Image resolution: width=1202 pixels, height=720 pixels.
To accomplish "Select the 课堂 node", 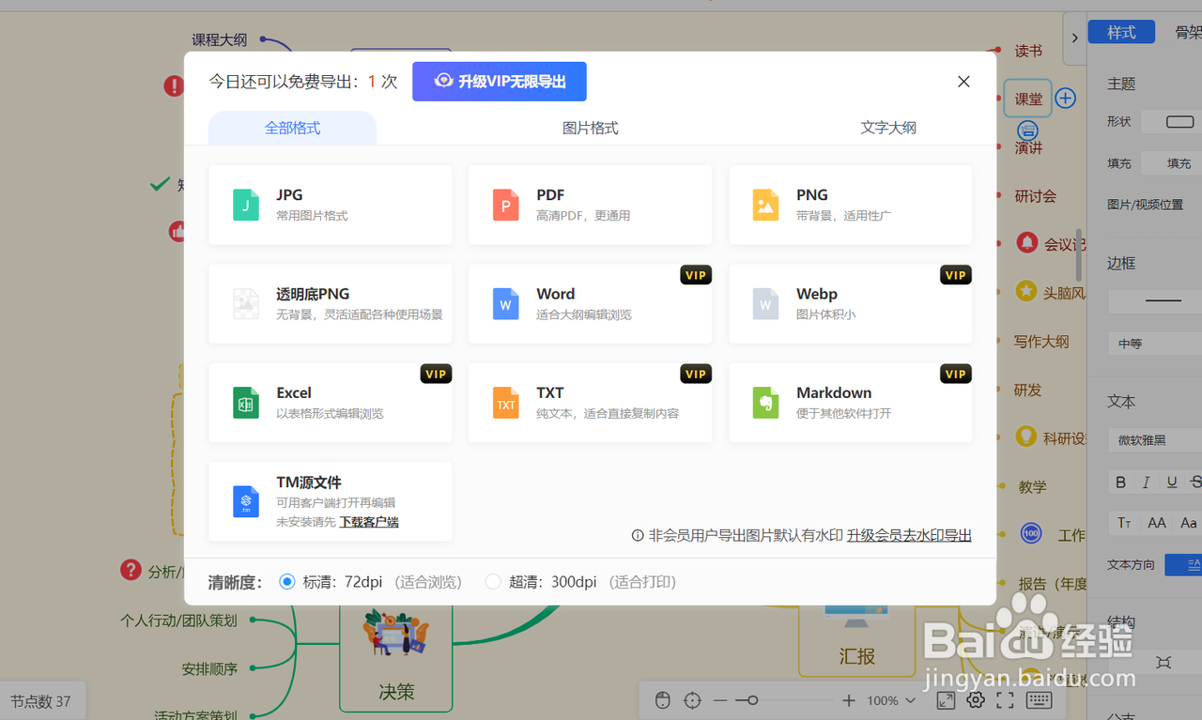I will tap(1027, 99).
